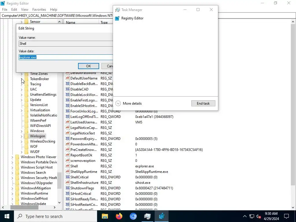Launch Firefox from the taskbar
Image resolution: width=296 pixels, height=222 pixels.
point(119,216)
